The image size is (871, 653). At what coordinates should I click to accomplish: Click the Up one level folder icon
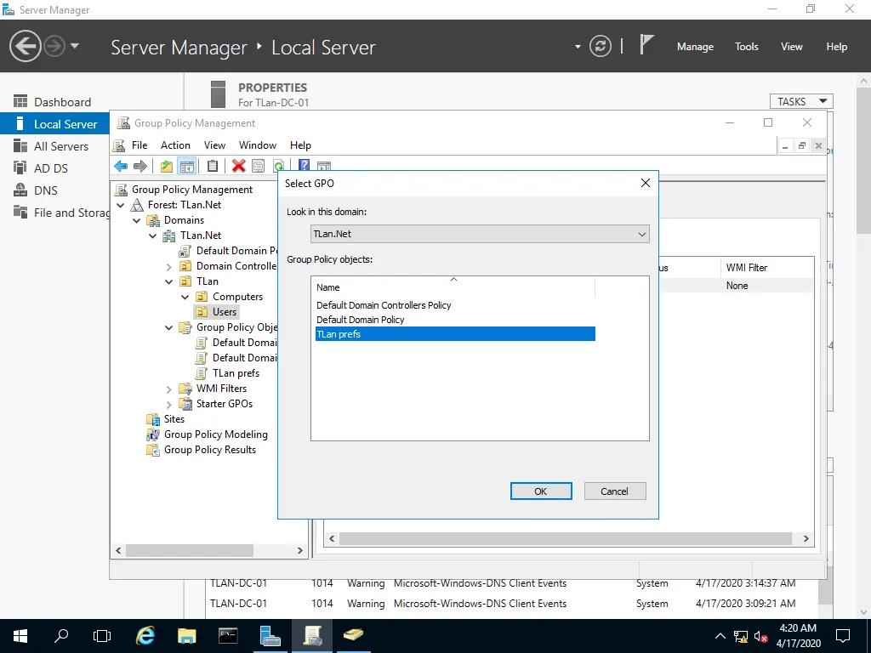[166, 166]
